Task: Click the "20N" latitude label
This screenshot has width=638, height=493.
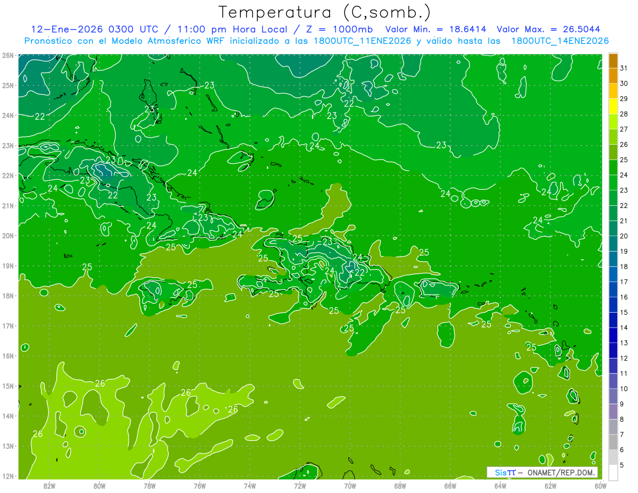Action: click(8, 236)
